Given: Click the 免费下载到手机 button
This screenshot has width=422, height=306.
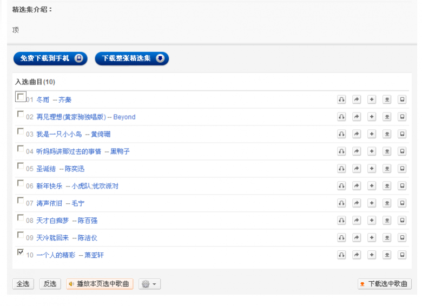Looking at the screenshot, I should click(x=50, y=58).
